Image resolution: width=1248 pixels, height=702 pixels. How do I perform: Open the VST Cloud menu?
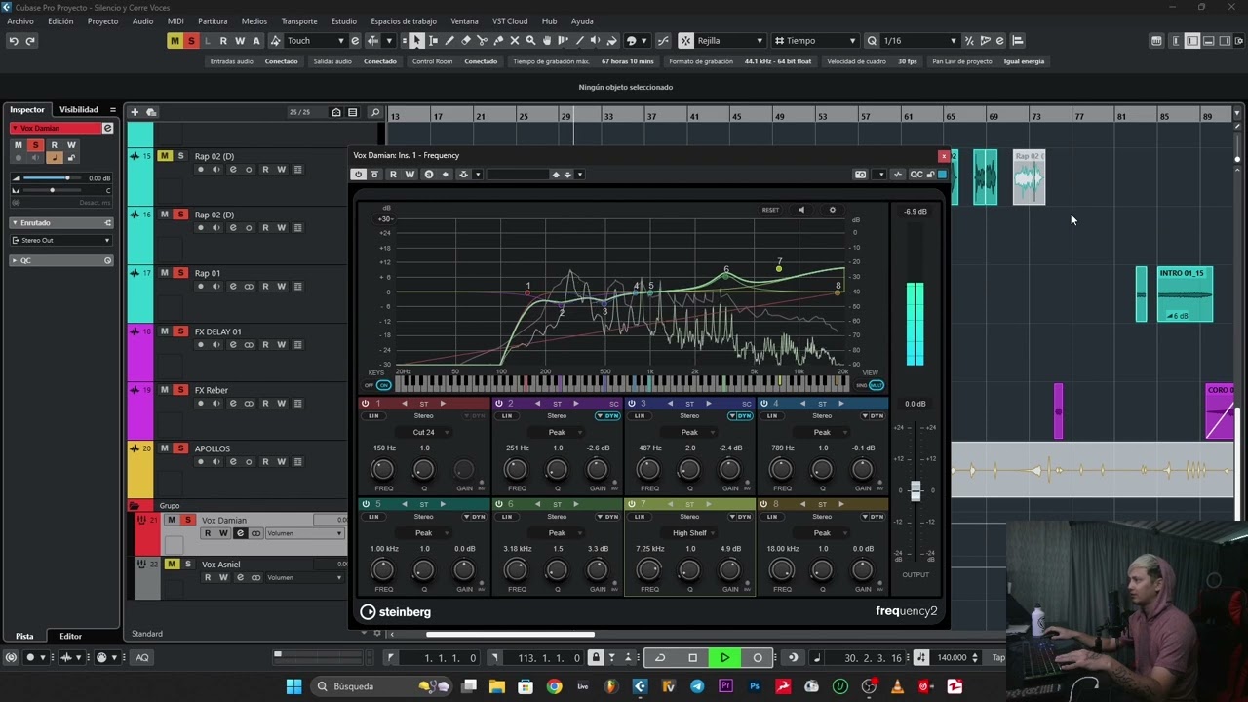[x=510, y=20]
